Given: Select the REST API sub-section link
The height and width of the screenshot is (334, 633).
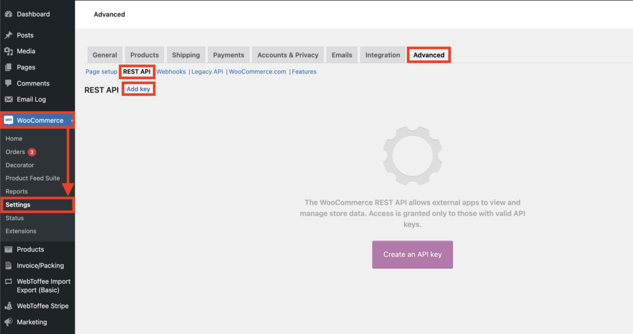Looking at the screenshot, I should point(137,72).
